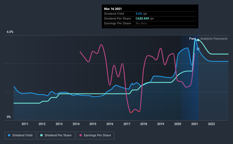Click the 2017 x-axis label

click(127, 124)
